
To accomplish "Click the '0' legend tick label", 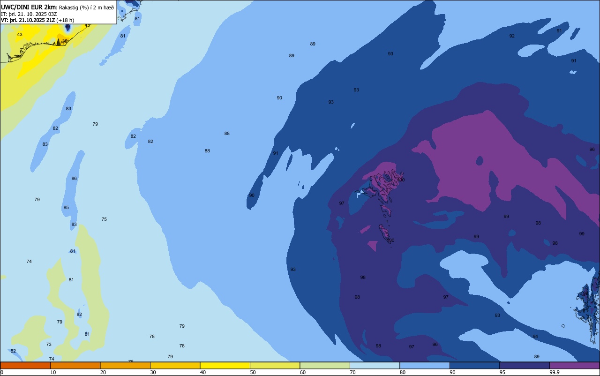I will coord(2,372).
